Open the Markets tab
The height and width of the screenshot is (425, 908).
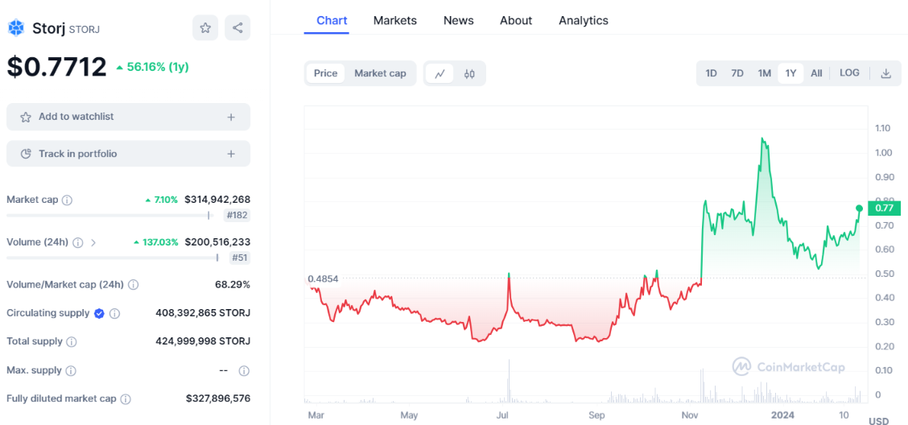click(394, 20)
